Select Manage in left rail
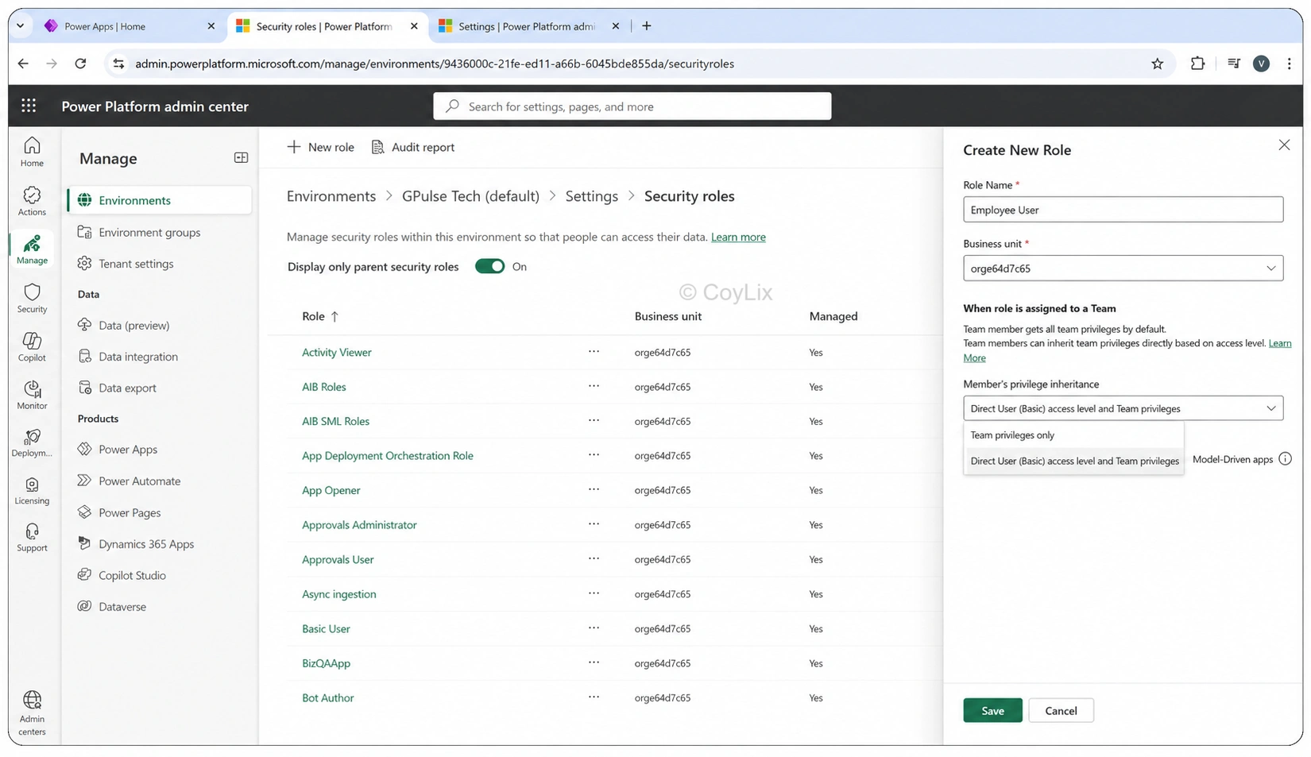 pyautogui.click(x=32, y=249)
